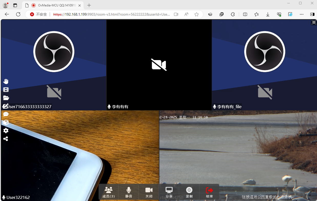Click the 李有有有 name label
This screenshot has width=317, height=201.
pos(120,107)
